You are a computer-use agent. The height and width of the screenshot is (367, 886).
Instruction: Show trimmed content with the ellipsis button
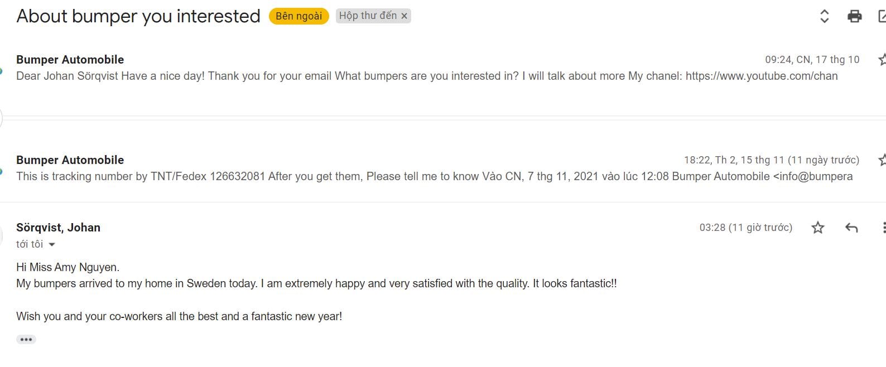click(26, 340)
